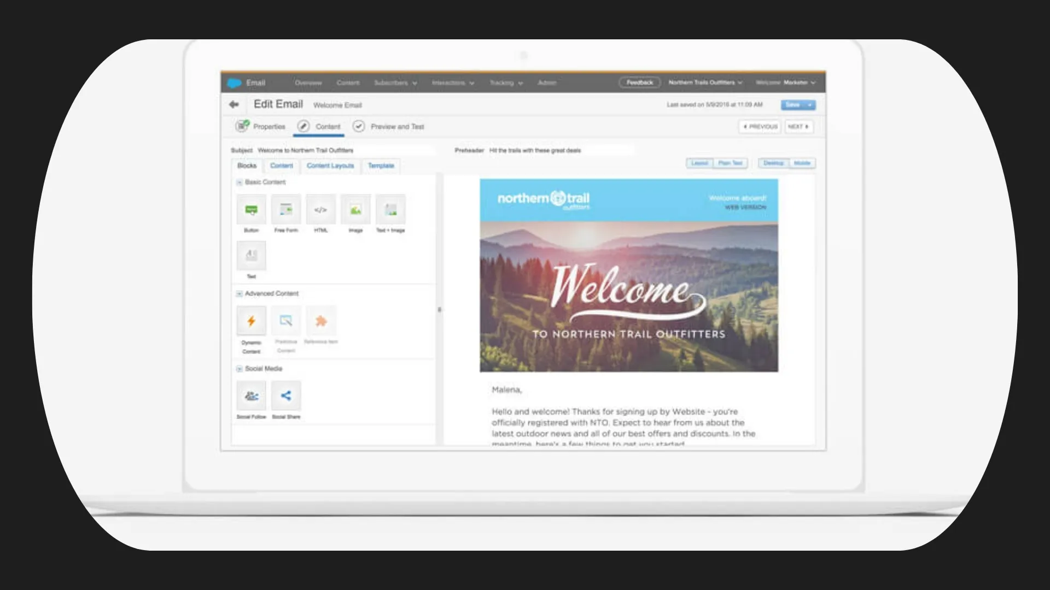Click the Subject input field

[346, 150]
